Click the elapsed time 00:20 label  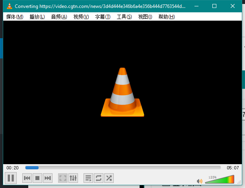tap(12, 168)
